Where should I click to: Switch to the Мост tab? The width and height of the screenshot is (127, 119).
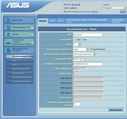pyautogui.click(x=61, y=21)
